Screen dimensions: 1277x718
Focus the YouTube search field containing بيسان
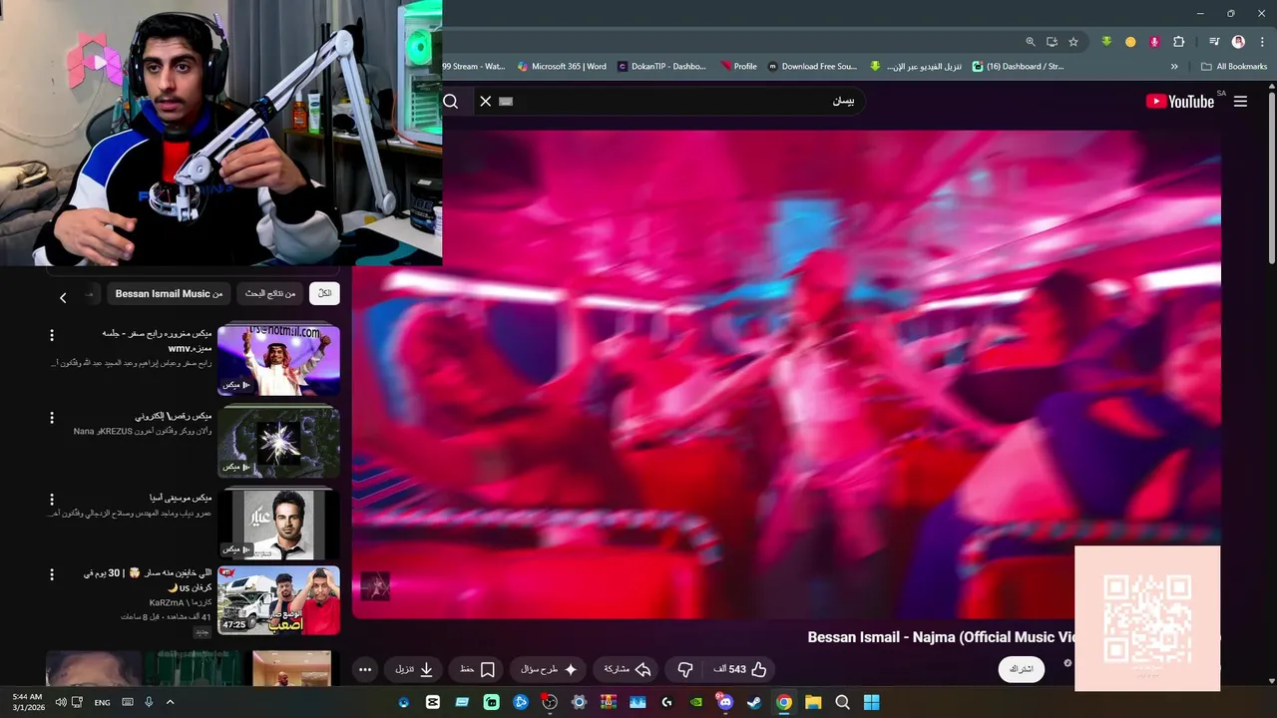[x=668, y=101]
